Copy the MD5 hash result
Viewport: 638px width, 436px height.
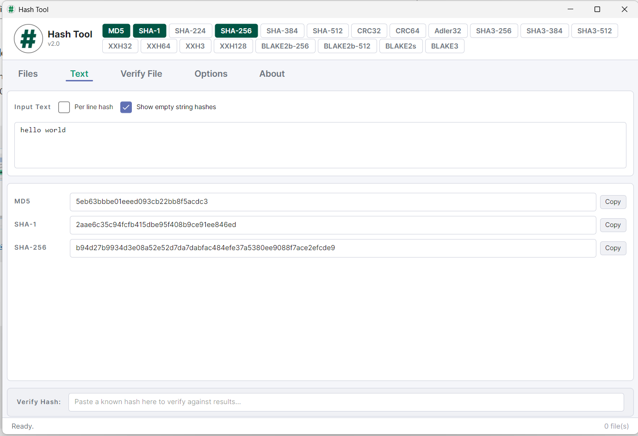coord(613,202)
